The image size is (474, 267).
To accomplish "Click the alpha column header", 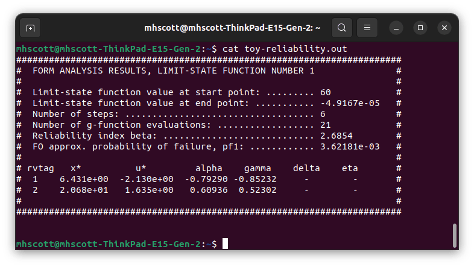I will click(209, 168).
